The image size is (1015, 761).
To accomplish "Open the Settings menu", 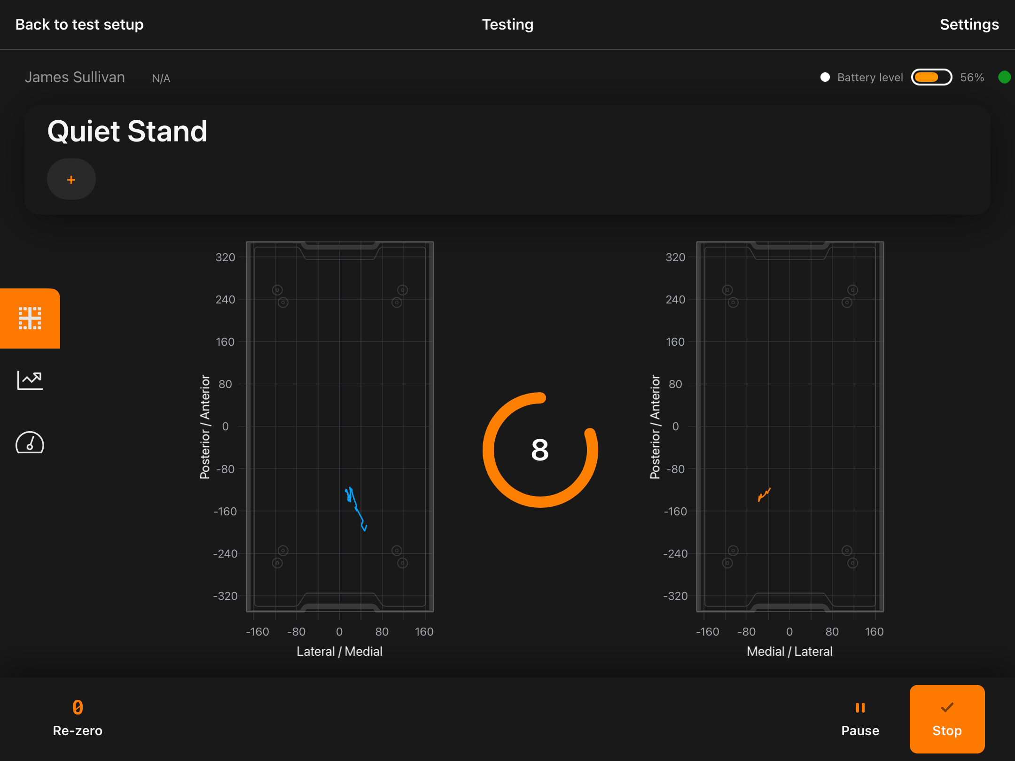I will click(x=969, y=24).
